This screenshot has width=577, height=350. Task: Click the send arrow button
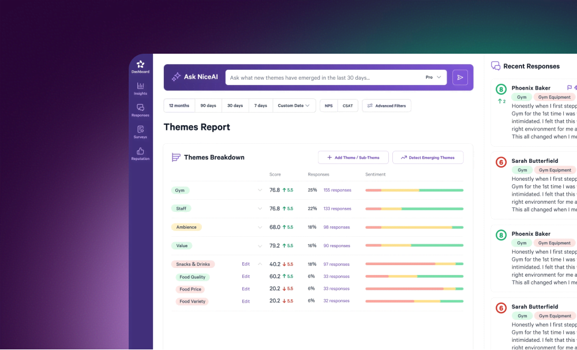pos(460,77)
